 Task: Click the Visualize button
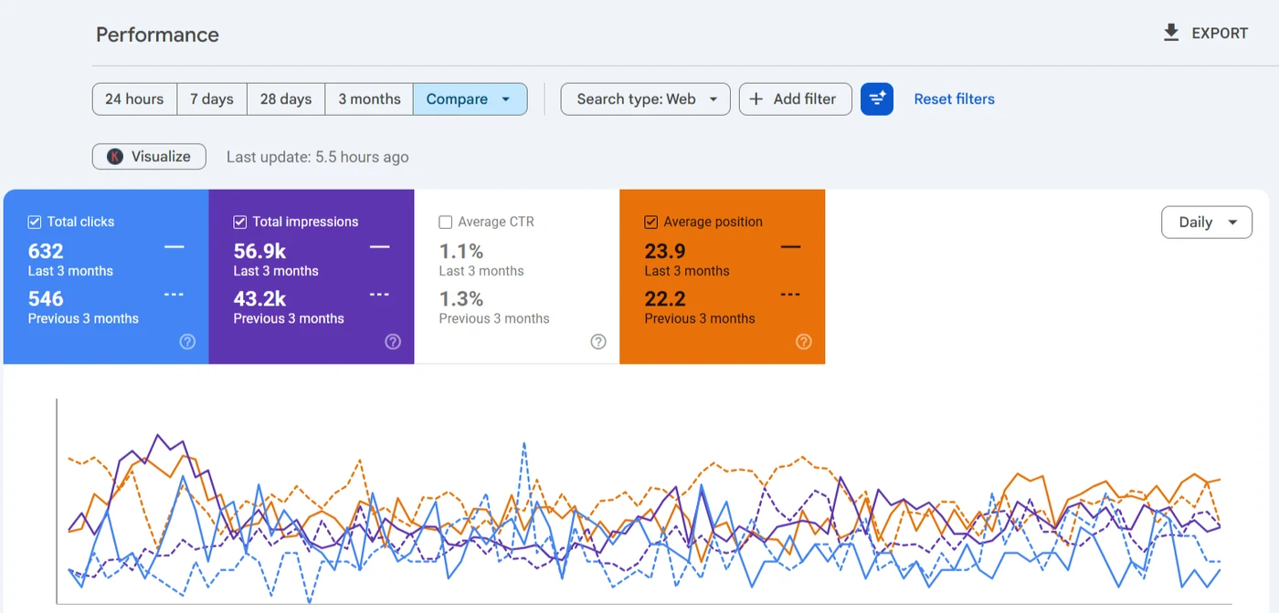(x=149, y=157)
